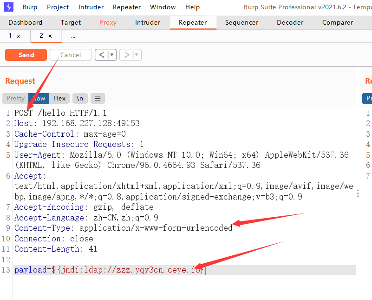The width and height of the screenshot is (372, 300).
Task: Click the Connection: close header line
Action: [x=53, y=239]
